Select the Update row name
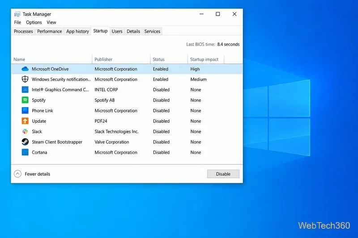358x238 pixels. click(x=39, y=121)
